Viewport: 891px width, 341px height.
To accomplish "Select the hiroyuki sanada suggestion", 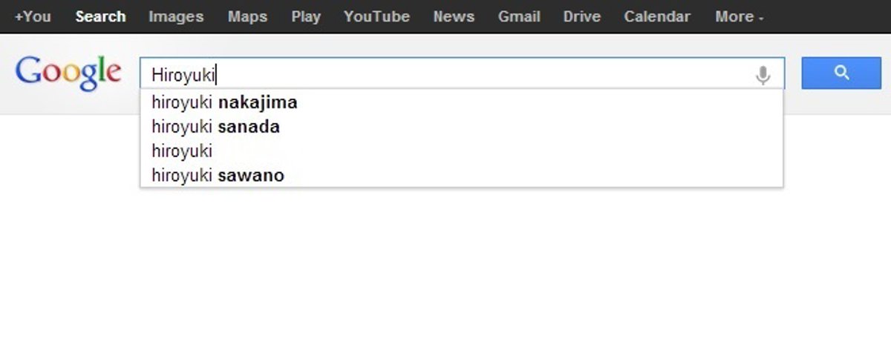I will coord(215,127).
